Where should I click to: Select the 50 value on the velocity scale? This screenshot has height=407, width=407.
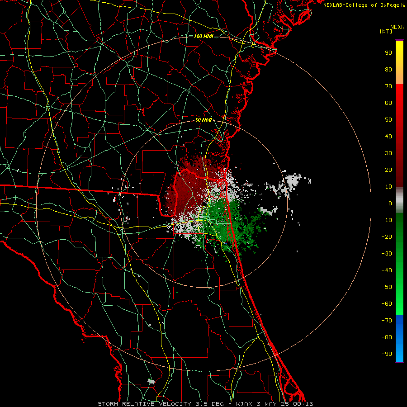pyautogui.click(x=388, y=120)
